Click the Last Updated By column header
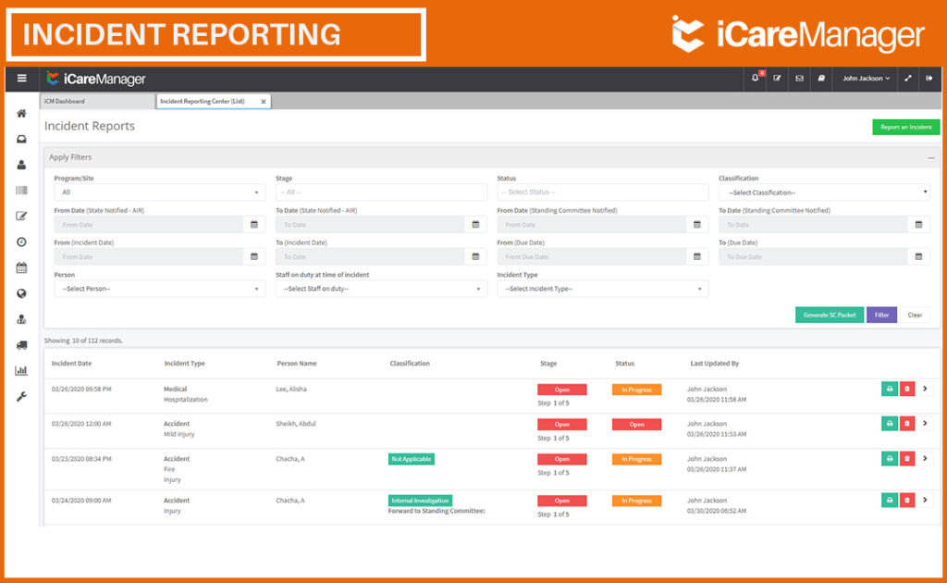Image resolution: width=947 pixels, height=583 pixels. click(715, 363)
